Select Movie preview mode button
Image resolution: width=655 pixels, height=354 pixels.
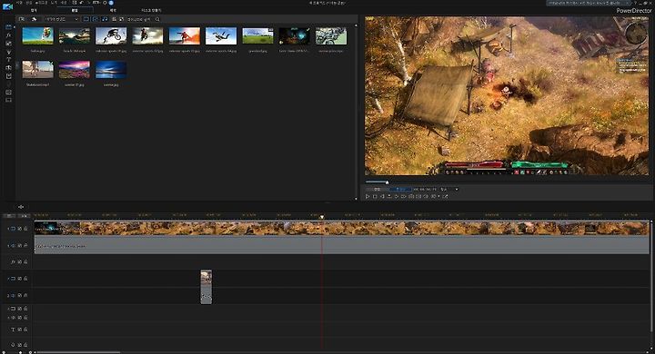pyautogui.click(x=400, y=190)
